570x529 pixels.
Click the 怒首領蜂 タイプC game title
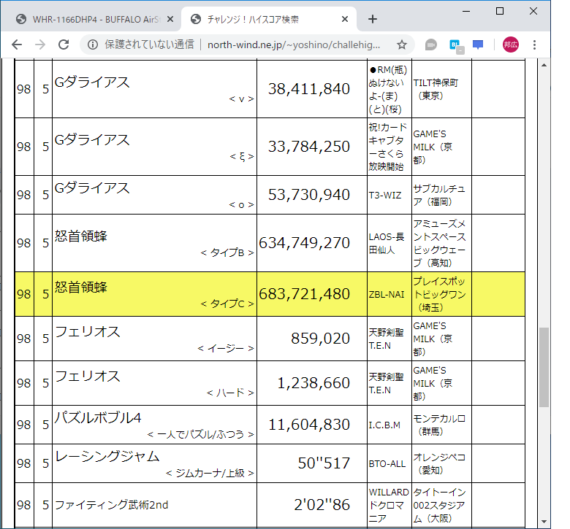[80, 287]
